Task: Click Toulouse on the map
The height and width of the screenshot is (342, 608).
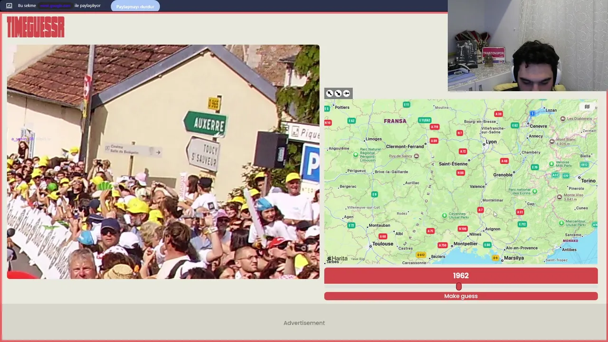Action: [382, 244]
